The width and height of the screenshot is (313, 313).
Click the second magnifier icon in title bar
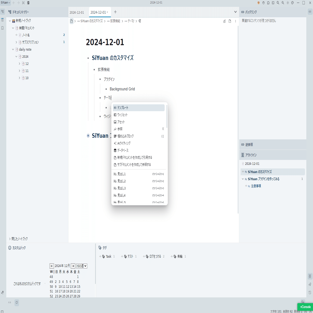283,3
